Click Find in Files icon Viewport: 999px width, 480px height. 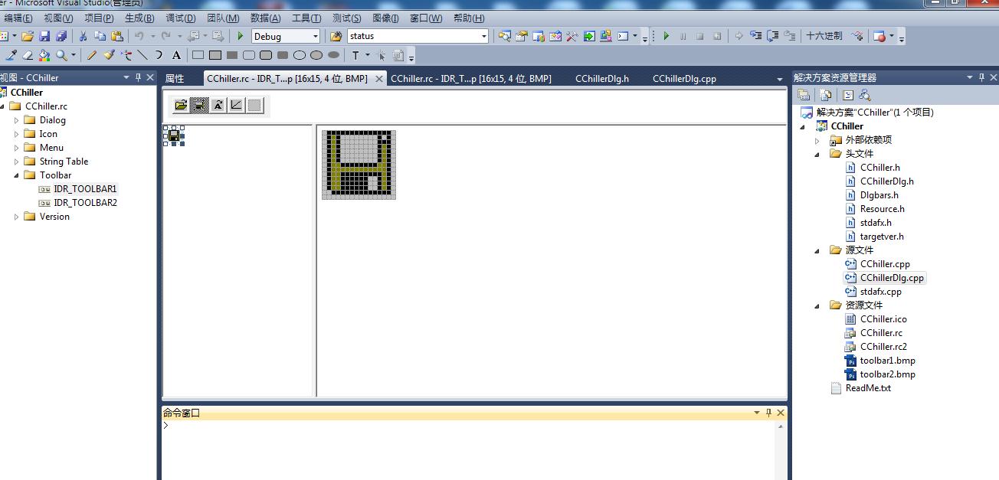tap(336, 36)
